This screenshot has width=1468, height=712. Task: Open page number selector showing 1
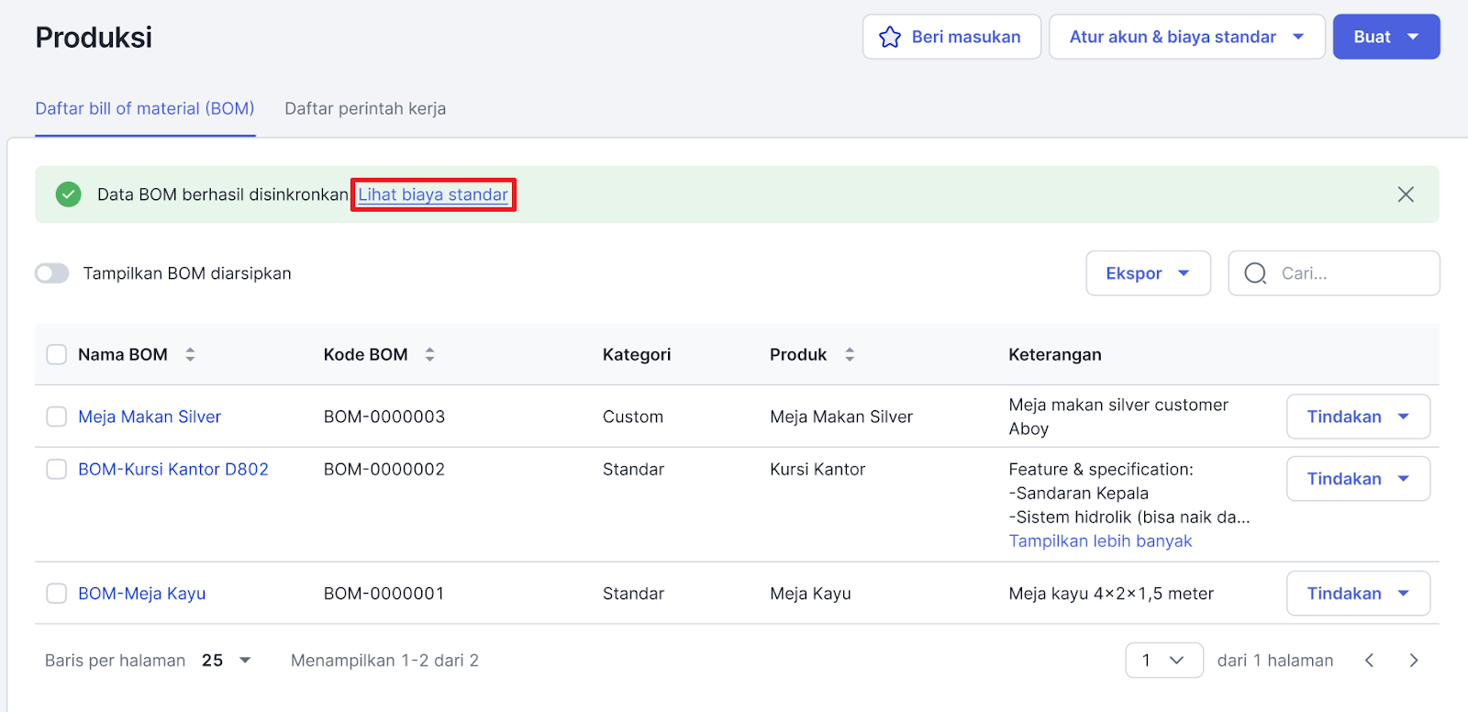(x=1163, y=661)
